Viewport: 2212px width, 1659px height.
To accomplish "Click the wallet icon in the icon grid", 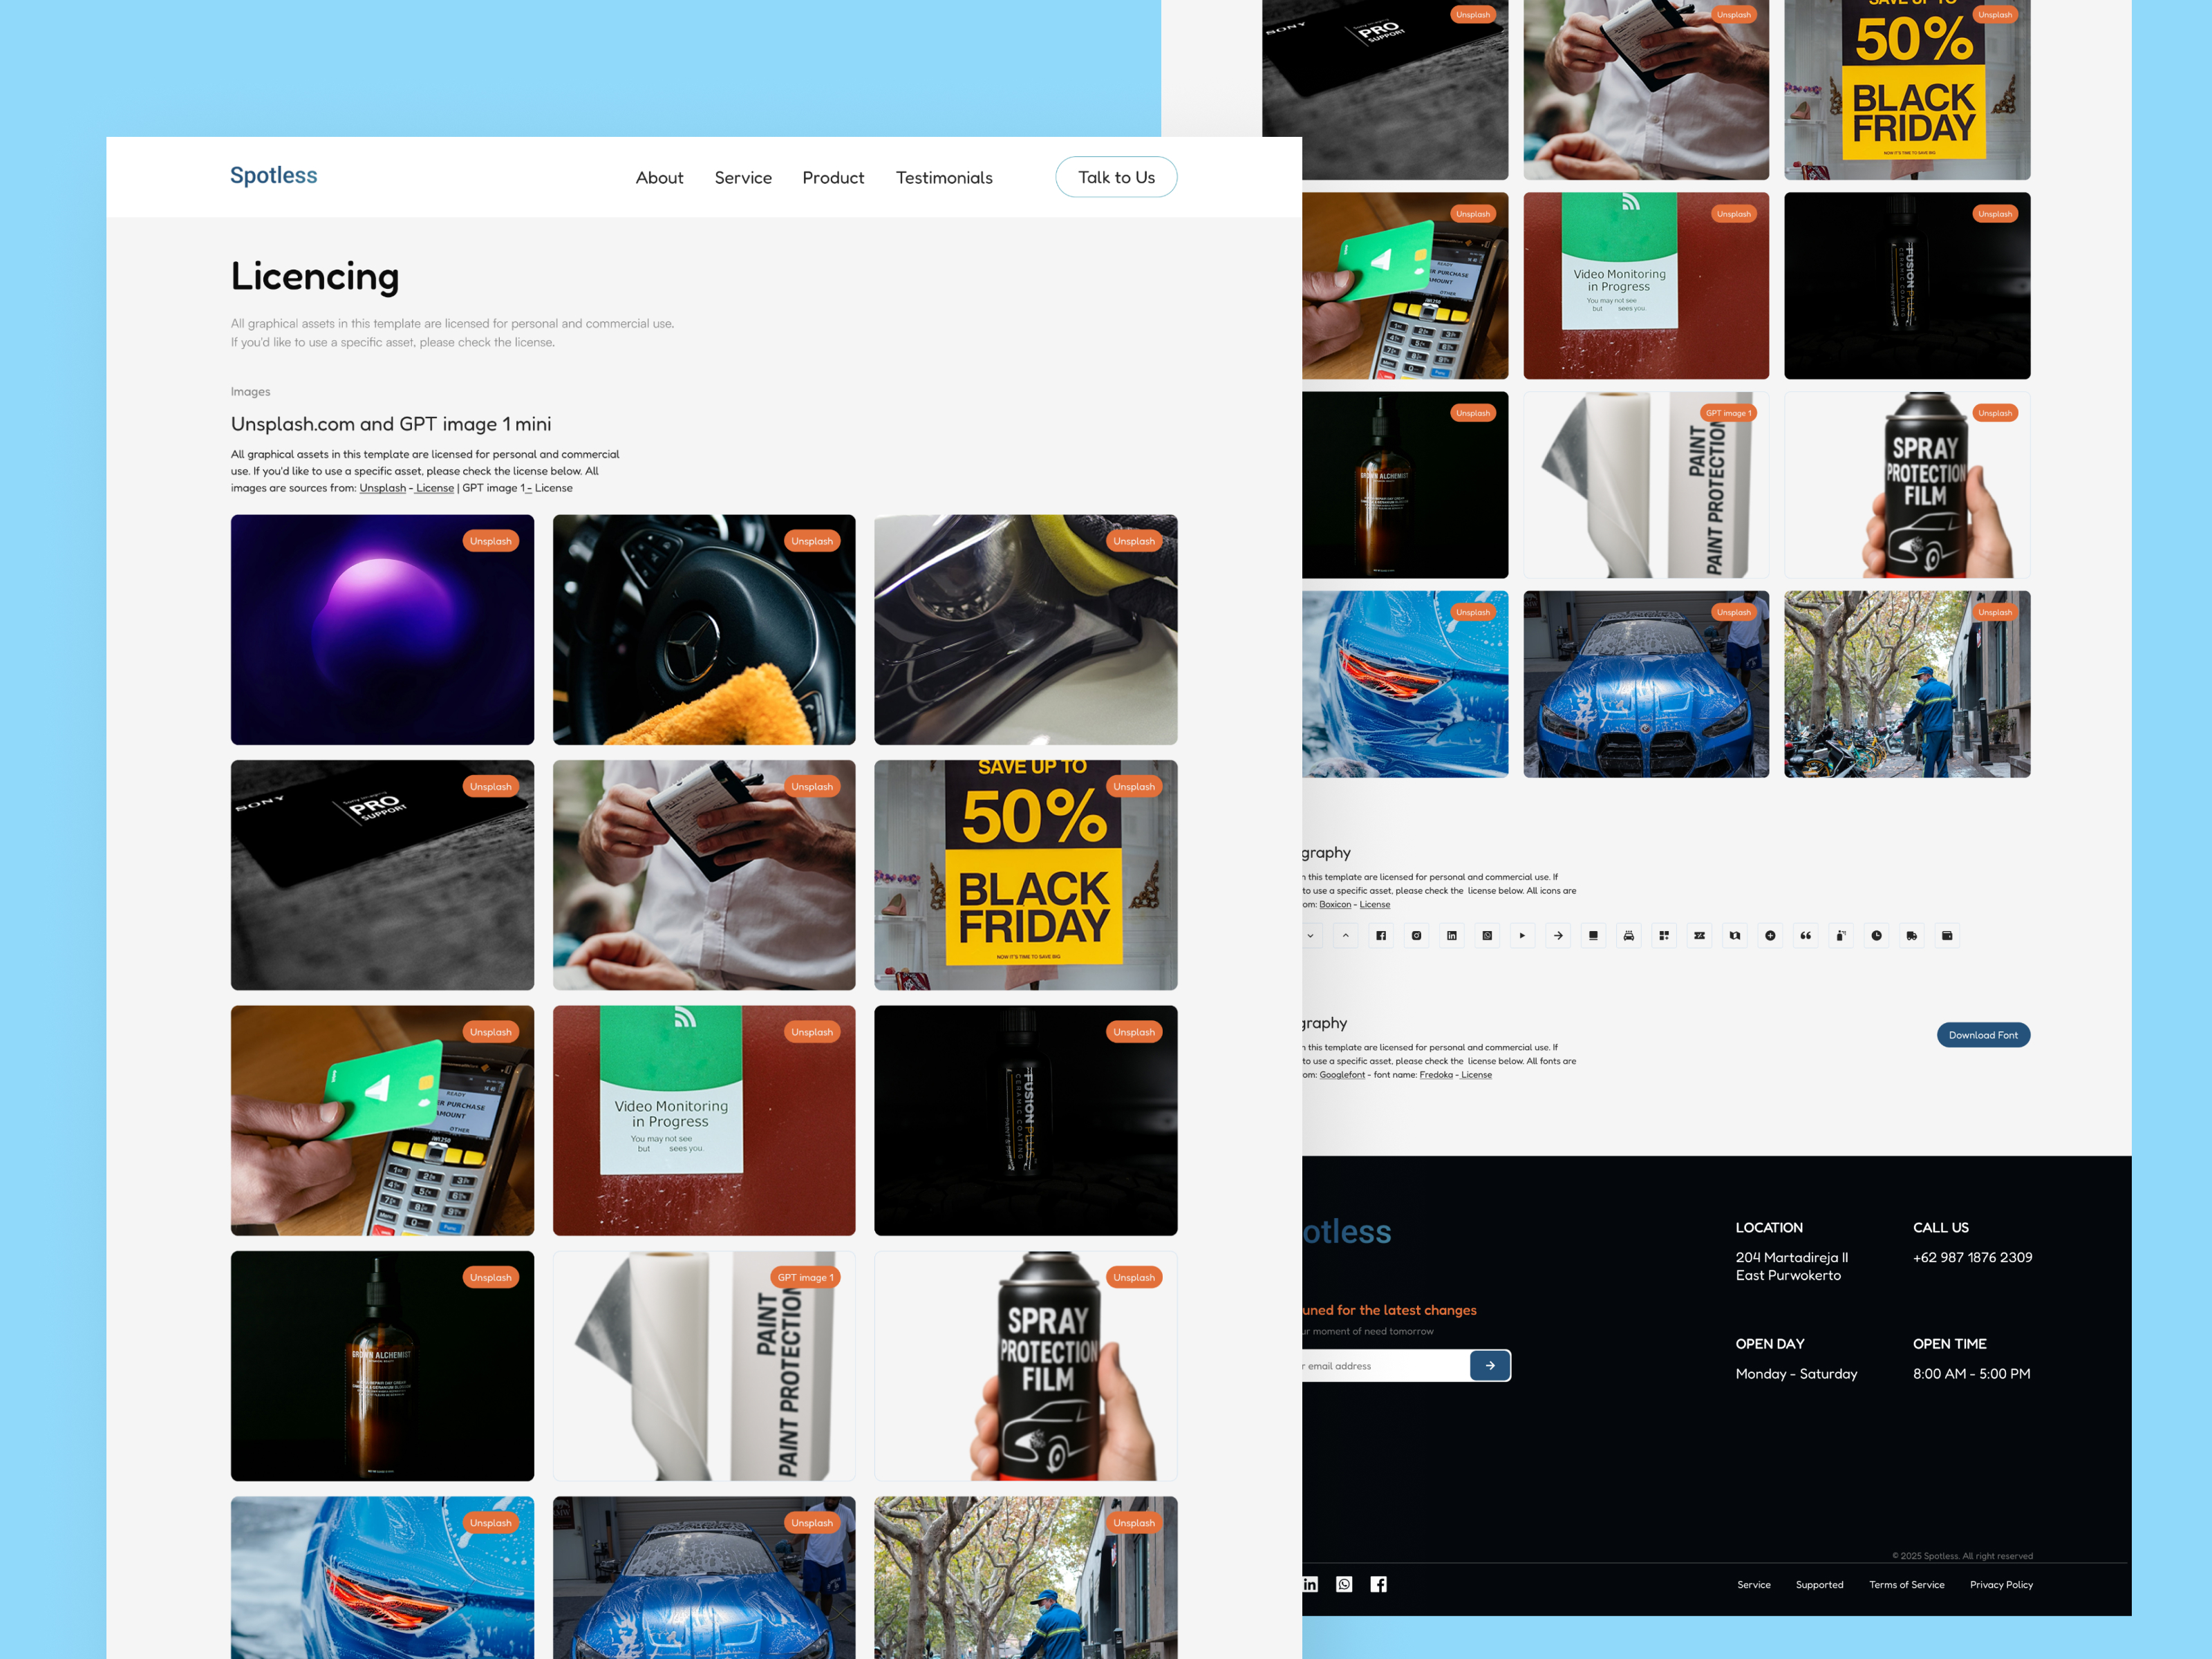I will 1947,936.
